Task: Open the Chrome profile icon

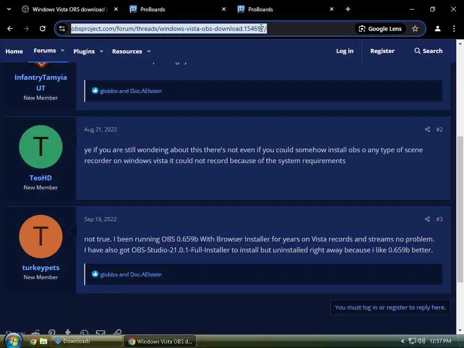Action: pos(438,29)
